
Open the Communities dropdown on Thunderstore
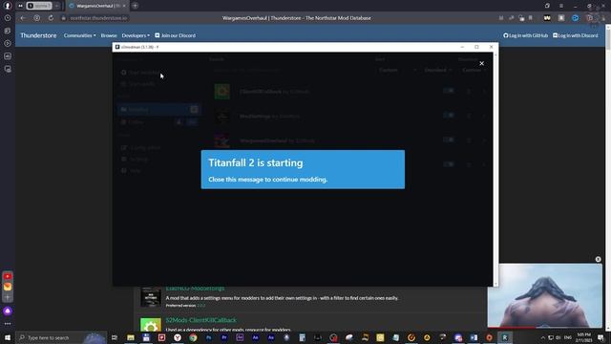[x=79, y=35]
